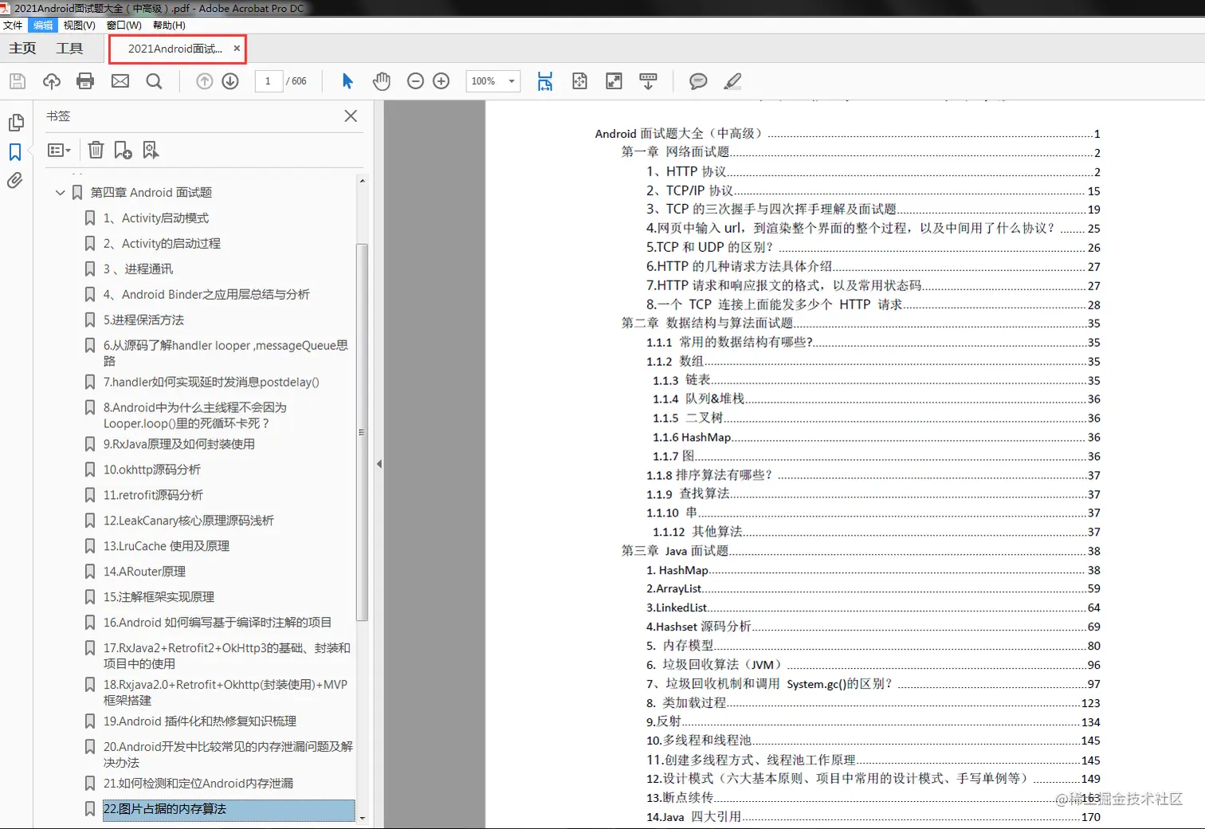Switch to full screen mode icon
The width and height of the screenshot is (1205, 829).
tap(614, 81)
